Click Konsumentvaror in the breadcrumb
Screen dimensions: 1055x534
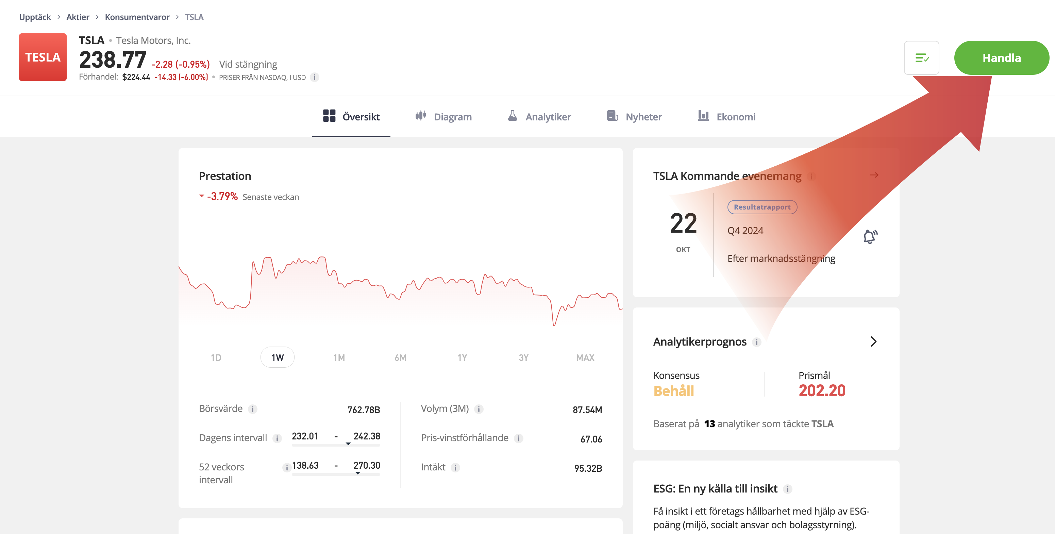pyautogui.click(x=137, y=17)
